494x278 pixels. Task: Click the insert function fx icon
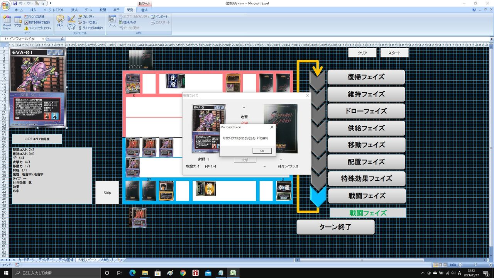click(x=62, y=39)
